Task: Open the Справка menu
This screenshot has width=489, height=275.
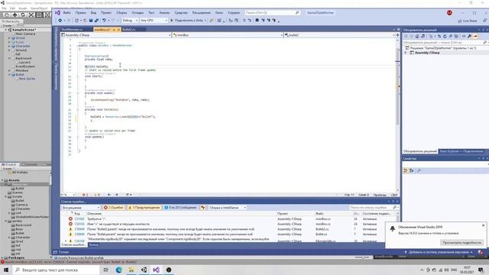Action: pyautogui.click(x=234, y=13)
